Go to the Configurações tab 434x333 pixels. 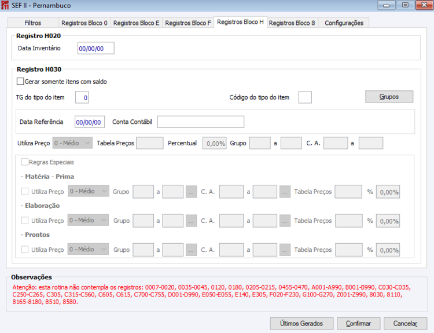click(x=344, y=23)
